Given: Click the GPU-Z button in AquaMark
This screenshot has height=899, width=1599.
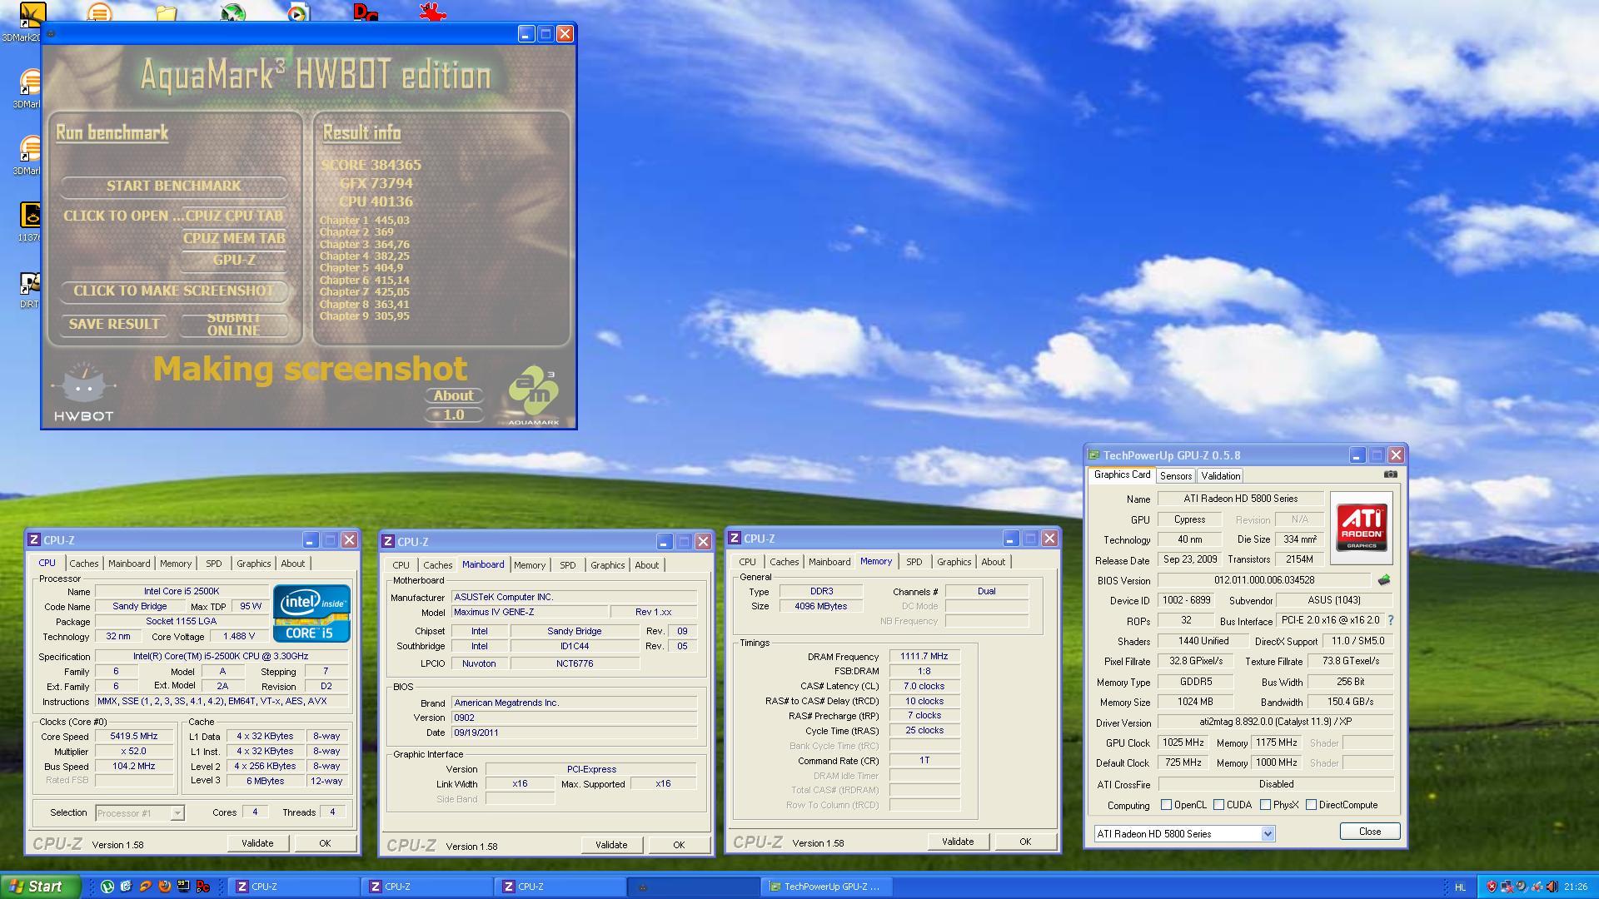Looking at the screenshot, I should click(x=234, y=260).
